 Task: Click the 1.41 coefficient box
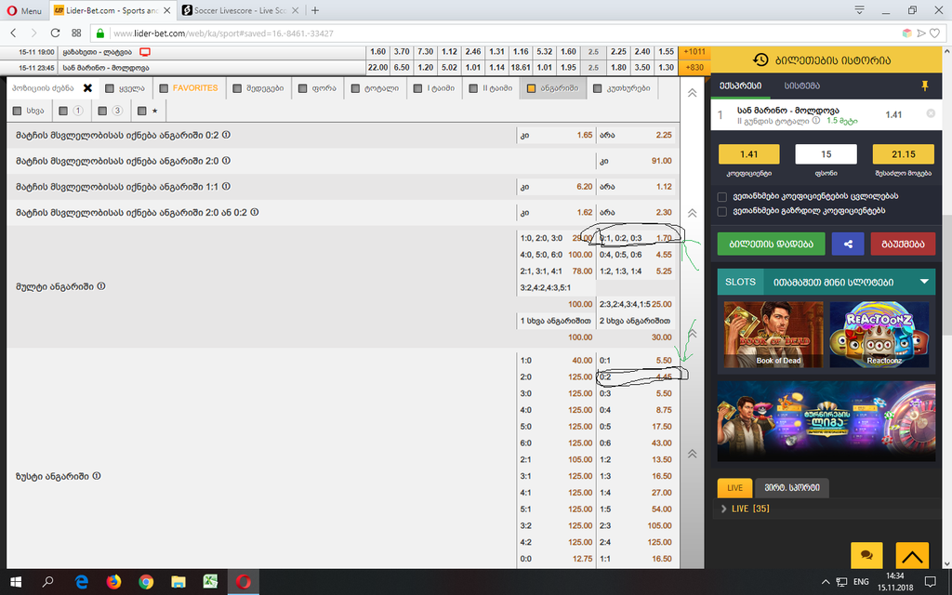(x=749, y=154)
